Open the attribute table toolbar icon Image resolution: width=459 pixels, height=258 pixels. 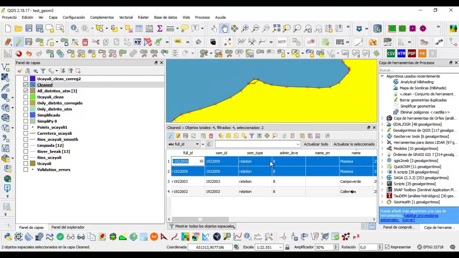point(139,28)
